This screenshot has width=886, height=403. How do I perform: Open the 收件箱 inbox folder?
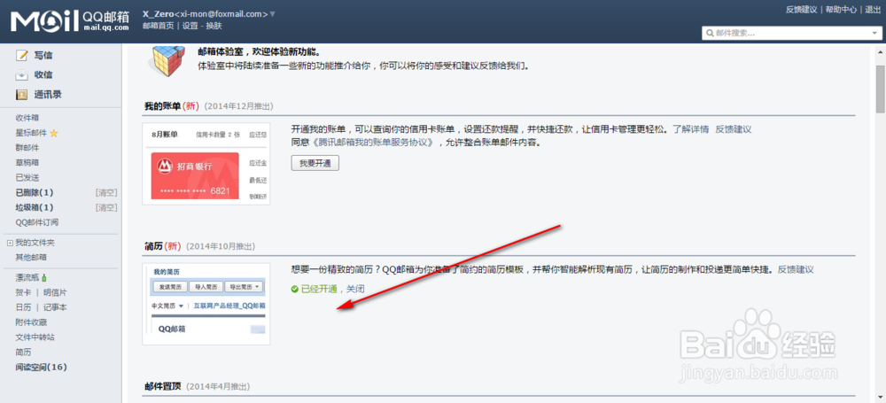[27, 118]
